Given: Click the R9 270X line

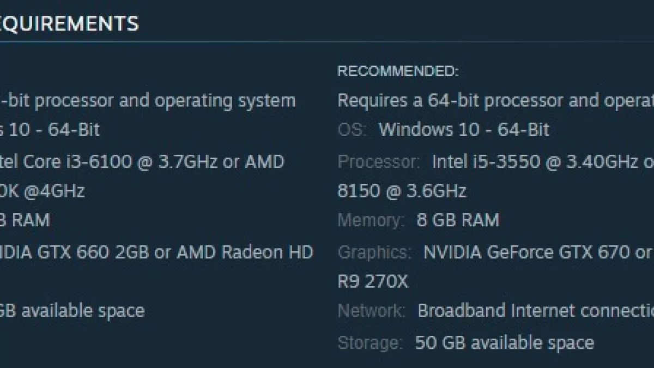Looking at the screenshot, I should point(373,282).
